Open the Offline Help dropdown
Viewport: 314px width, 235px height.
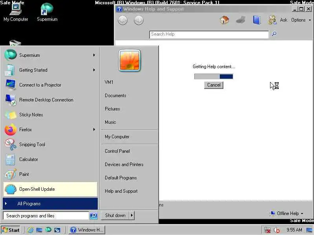[x=287, y=213]
